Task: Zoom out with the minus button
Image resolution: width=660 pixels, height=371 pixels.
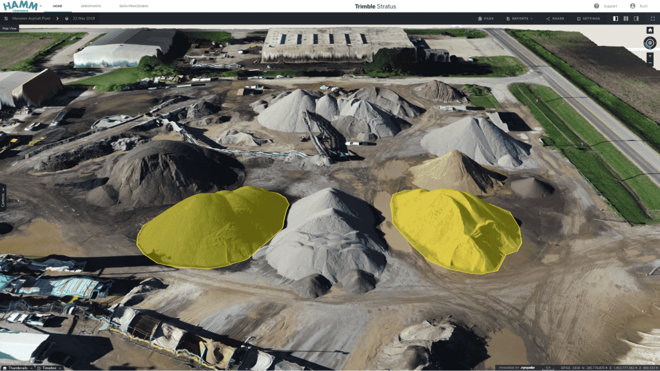Action: point(650,62)
